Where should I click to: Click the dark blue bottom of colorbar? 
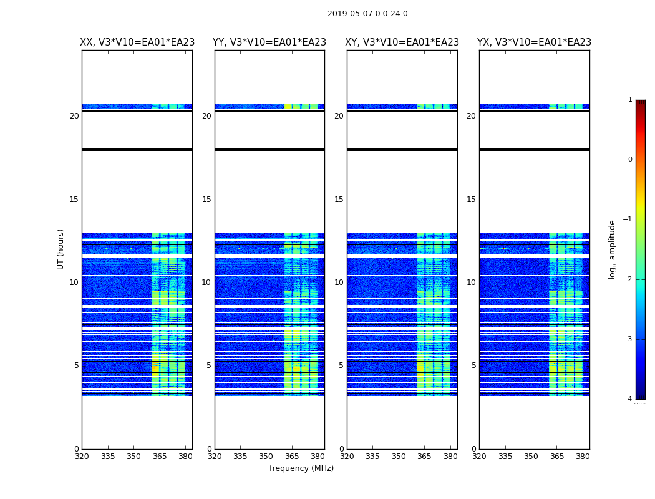click(641, 395)
